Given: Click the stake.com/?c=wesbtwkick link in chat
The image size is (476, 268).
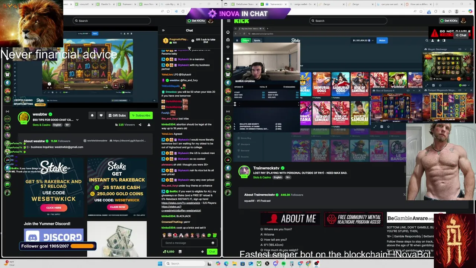Looking at the screenshot, I should coord(181,203).
